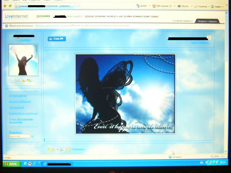Open the дневник menu item
Viewport: 231px width, 173px height.
point(100,16)
